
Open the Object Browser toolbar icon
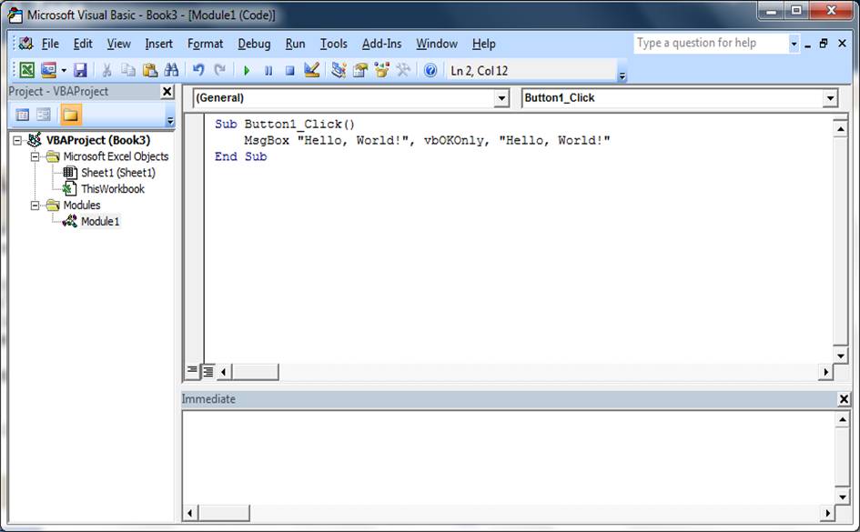(381, 70)
